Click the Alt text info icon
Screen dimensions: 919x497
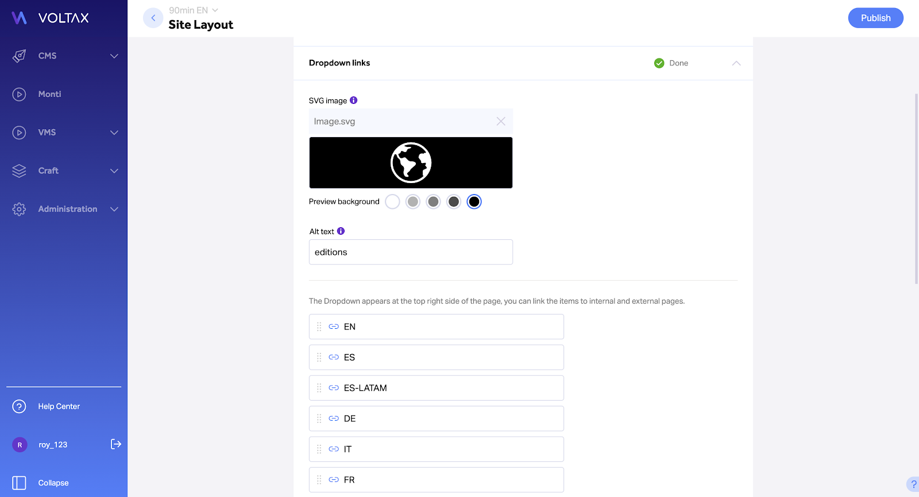coord(341,231)
